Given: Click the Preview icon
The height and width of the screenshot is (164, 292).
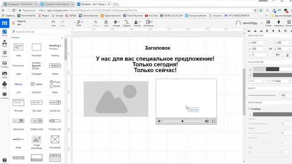Looking at the screenshot, I should tap(289, 23).
